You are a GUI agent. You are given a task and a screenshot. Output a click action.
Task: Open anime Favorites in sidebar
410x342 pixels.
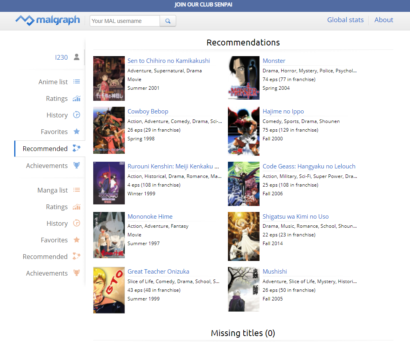coord(54,132)
